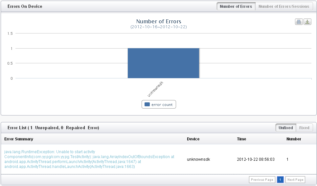Download the Number of Errors chart
The width and height of the screenshot is (317, 186).
[307, 22]
